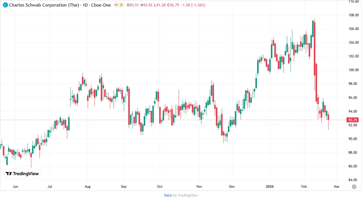Click the '84.00' price axis label
The image size is (362, 200).
click(x=354, y=180)
